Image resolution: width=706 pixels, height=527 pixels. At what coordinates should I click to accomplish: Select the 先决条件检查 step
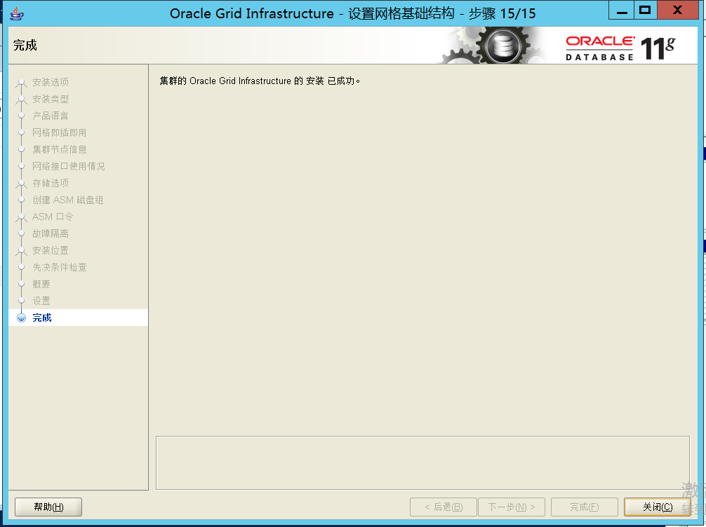click(x=60, y=267)
